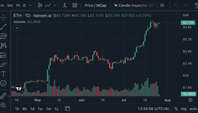Select the 1w date range
Viewport: 198px width, 113px height.
[x=40, y=109]
